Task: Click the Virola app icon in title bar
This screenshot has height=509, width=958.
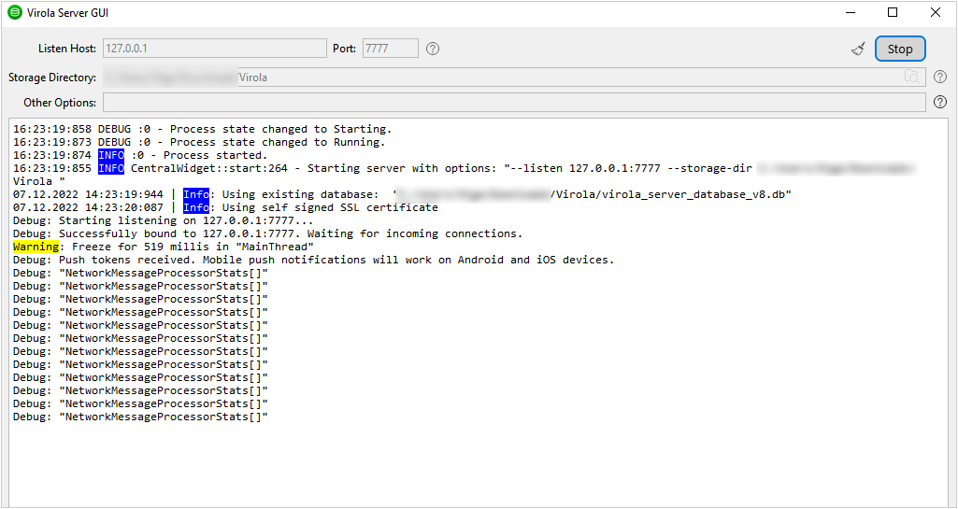Action: click(x=15, y=12)
